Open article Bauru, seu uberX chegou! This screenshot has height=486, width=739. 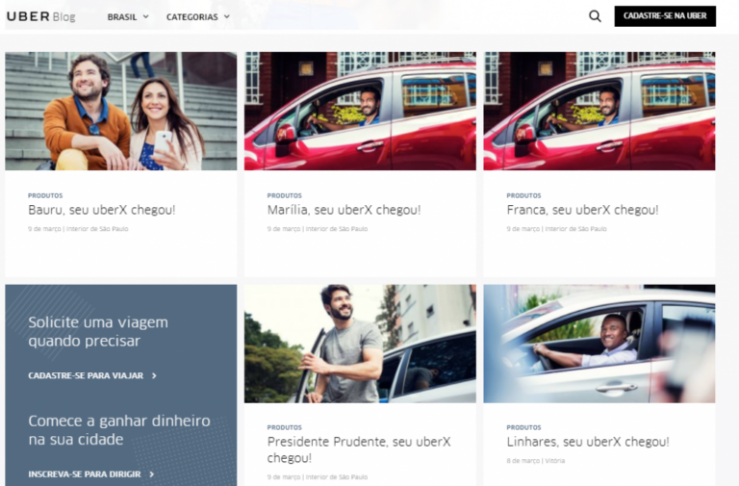pos(102,210)
